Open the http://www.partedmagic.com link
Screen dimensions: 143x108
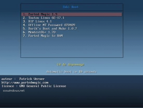point(25,82)
